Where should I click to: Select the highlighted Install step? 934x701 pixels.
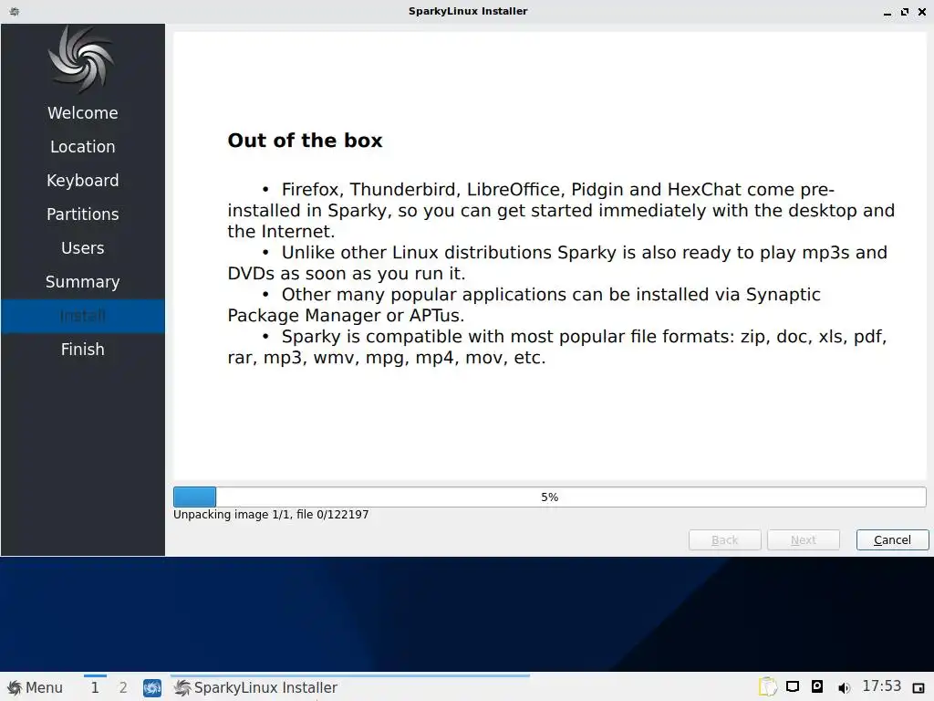83,315
